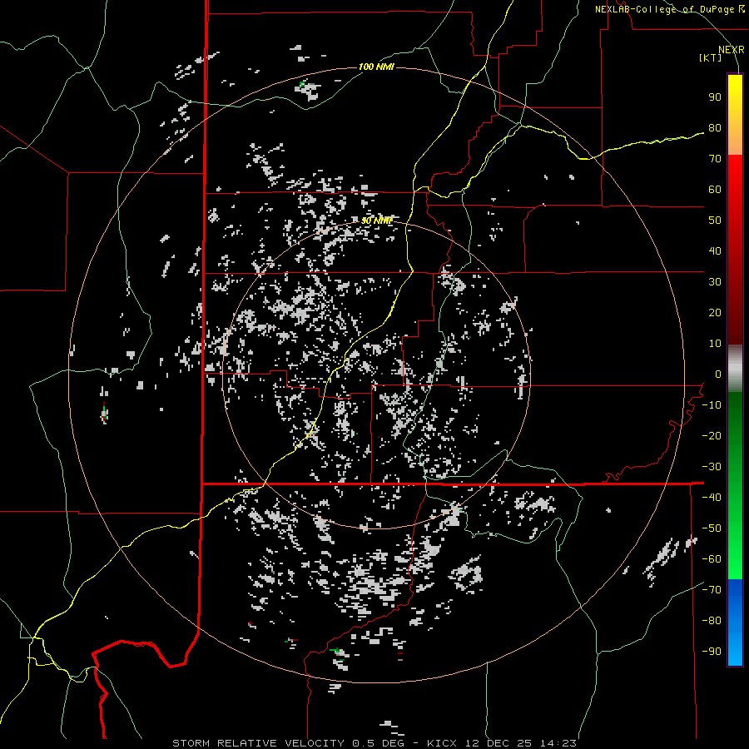Click the 10 value on the velocity scale
This screenshot has height=749, width=749.
pyautogui.click(x=715, y=344)
